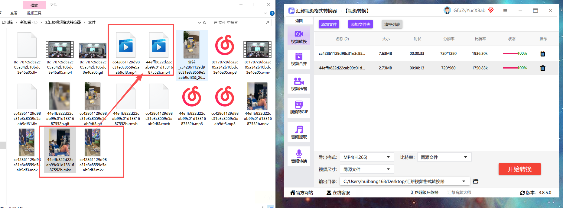
Task: Click the 添加文件 button
Action: pos(329,24)
